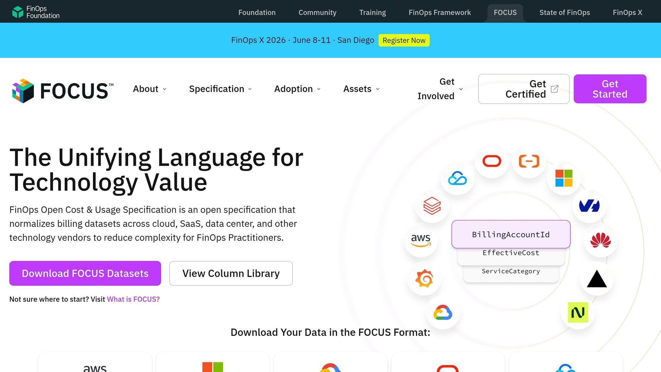The width and height of the screenshot is (661, 372).
Task: Click the Grafana orange swirl logo
Action: click(x=424, y=278)
